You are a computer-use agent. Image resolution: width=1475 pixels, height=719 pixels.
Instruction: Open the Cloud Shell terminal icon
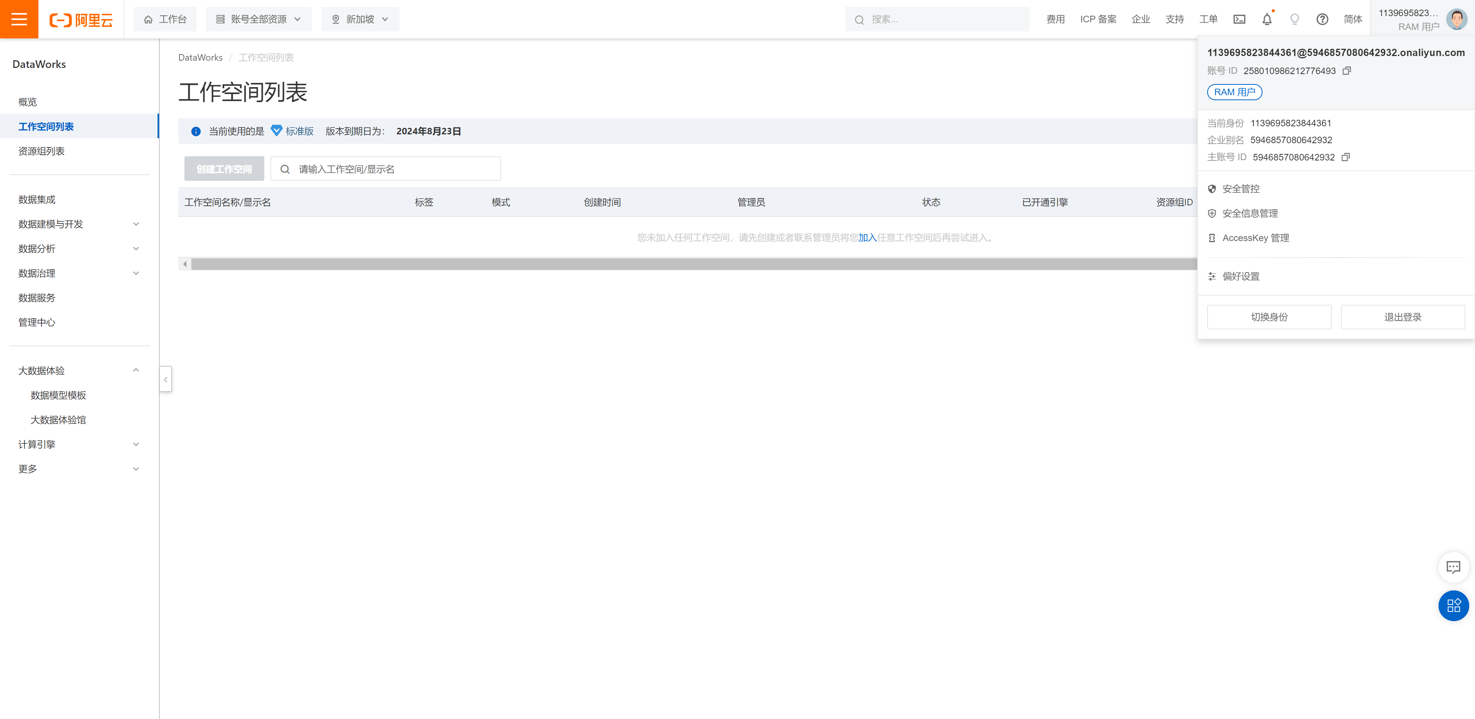1239,20
